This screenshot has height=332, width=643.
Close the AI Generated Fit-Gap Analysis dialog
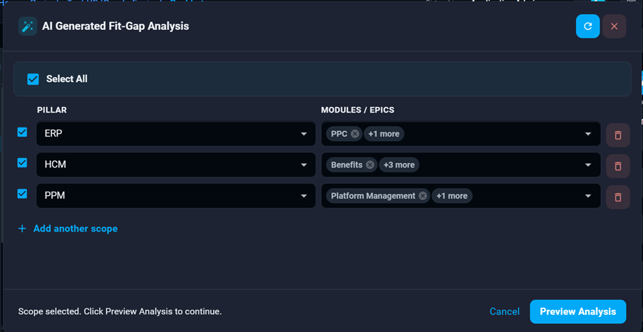(614, 26)
